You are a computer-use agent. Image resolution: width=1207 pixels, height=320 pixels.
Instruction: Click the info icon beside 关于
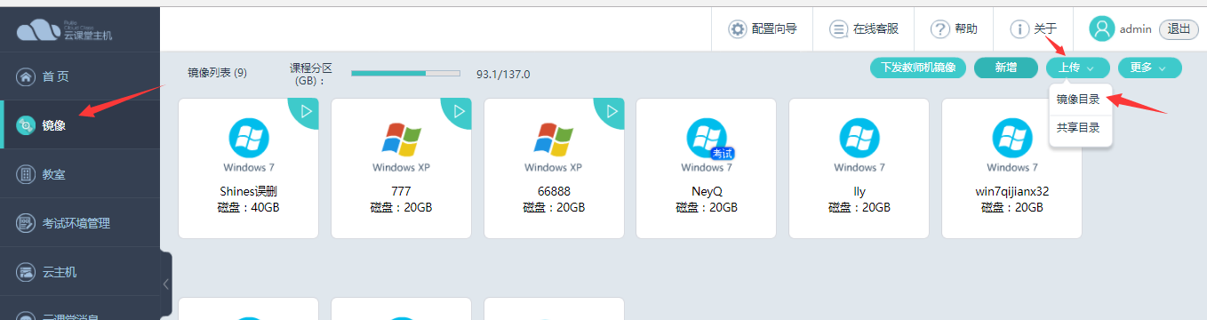click(x=1019, y=28)
